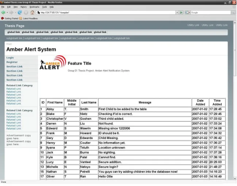This screenshot has width=237, height=186.
Task: Click the Date Added column header
Action: pos(200,103)
